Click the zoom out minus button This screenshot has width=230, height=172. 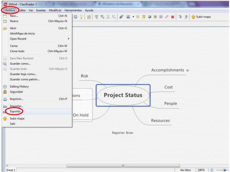point(212,170)
